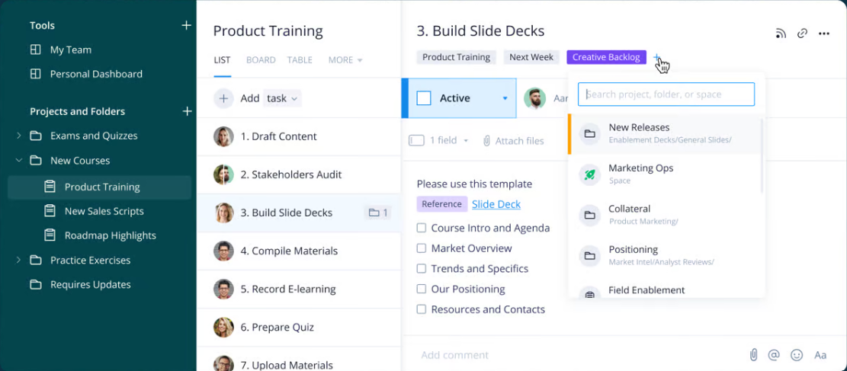Open the Slide Deck link
The image size is (847, 371).
[x=496, y=204]
